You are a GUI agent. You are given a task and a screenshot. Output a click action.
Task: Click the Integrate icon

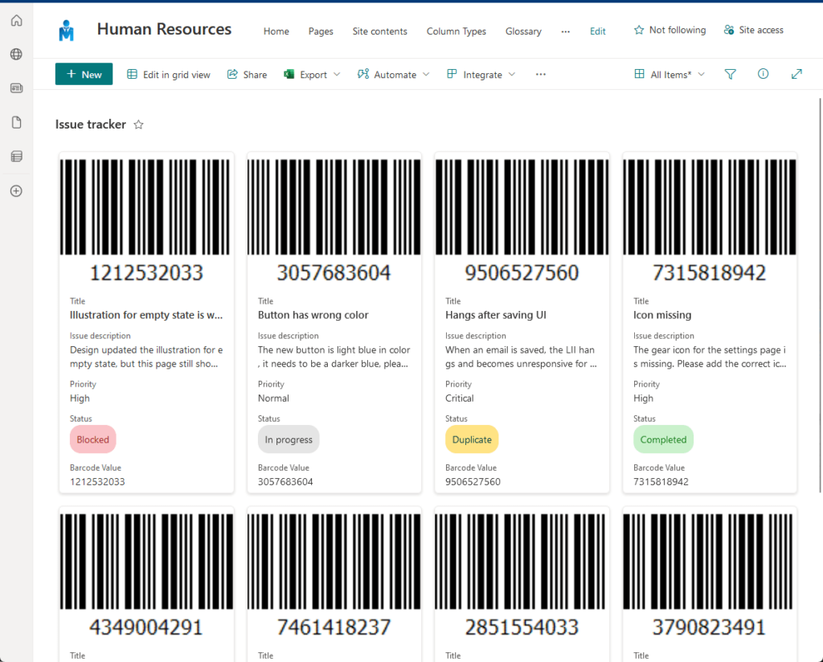tap(452, 74)
